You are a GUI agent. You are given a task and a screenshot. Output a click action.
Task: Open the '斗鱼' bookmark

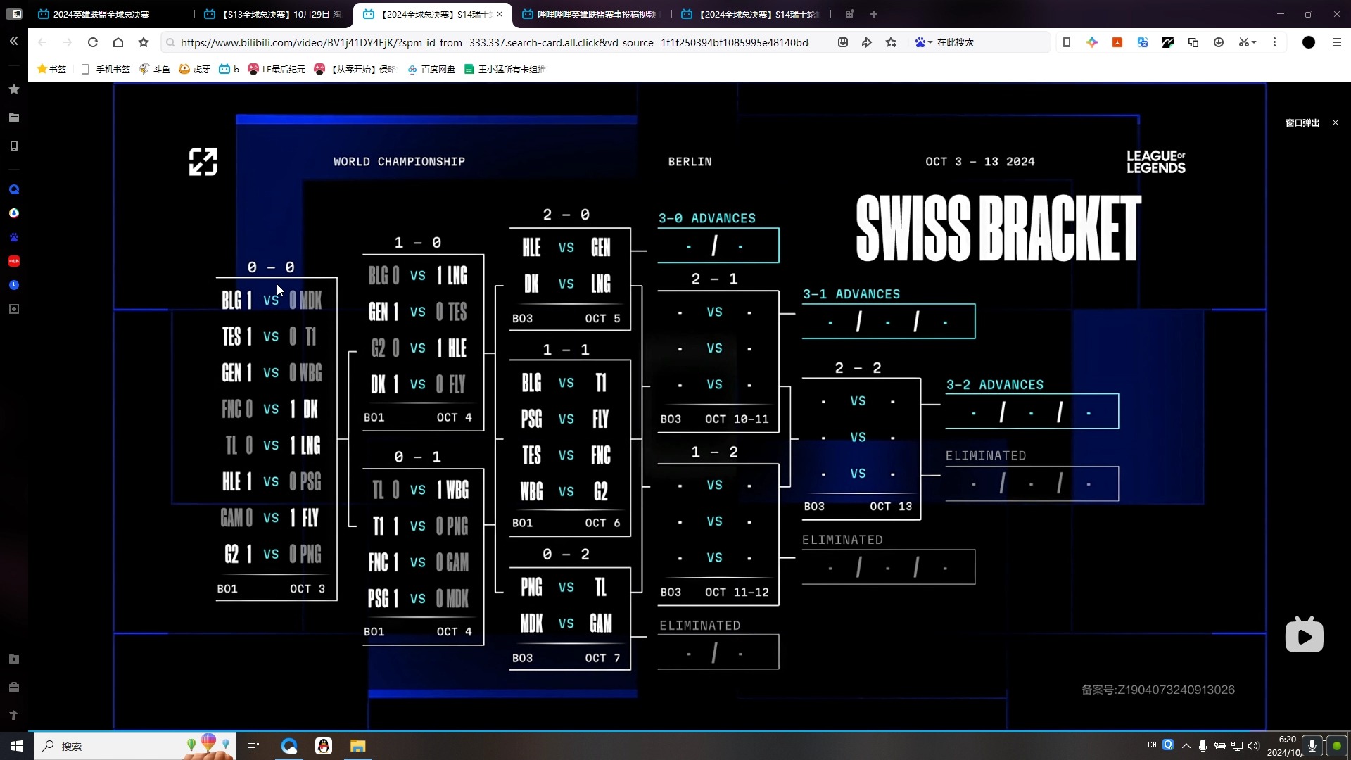click(x=154, y=69)
